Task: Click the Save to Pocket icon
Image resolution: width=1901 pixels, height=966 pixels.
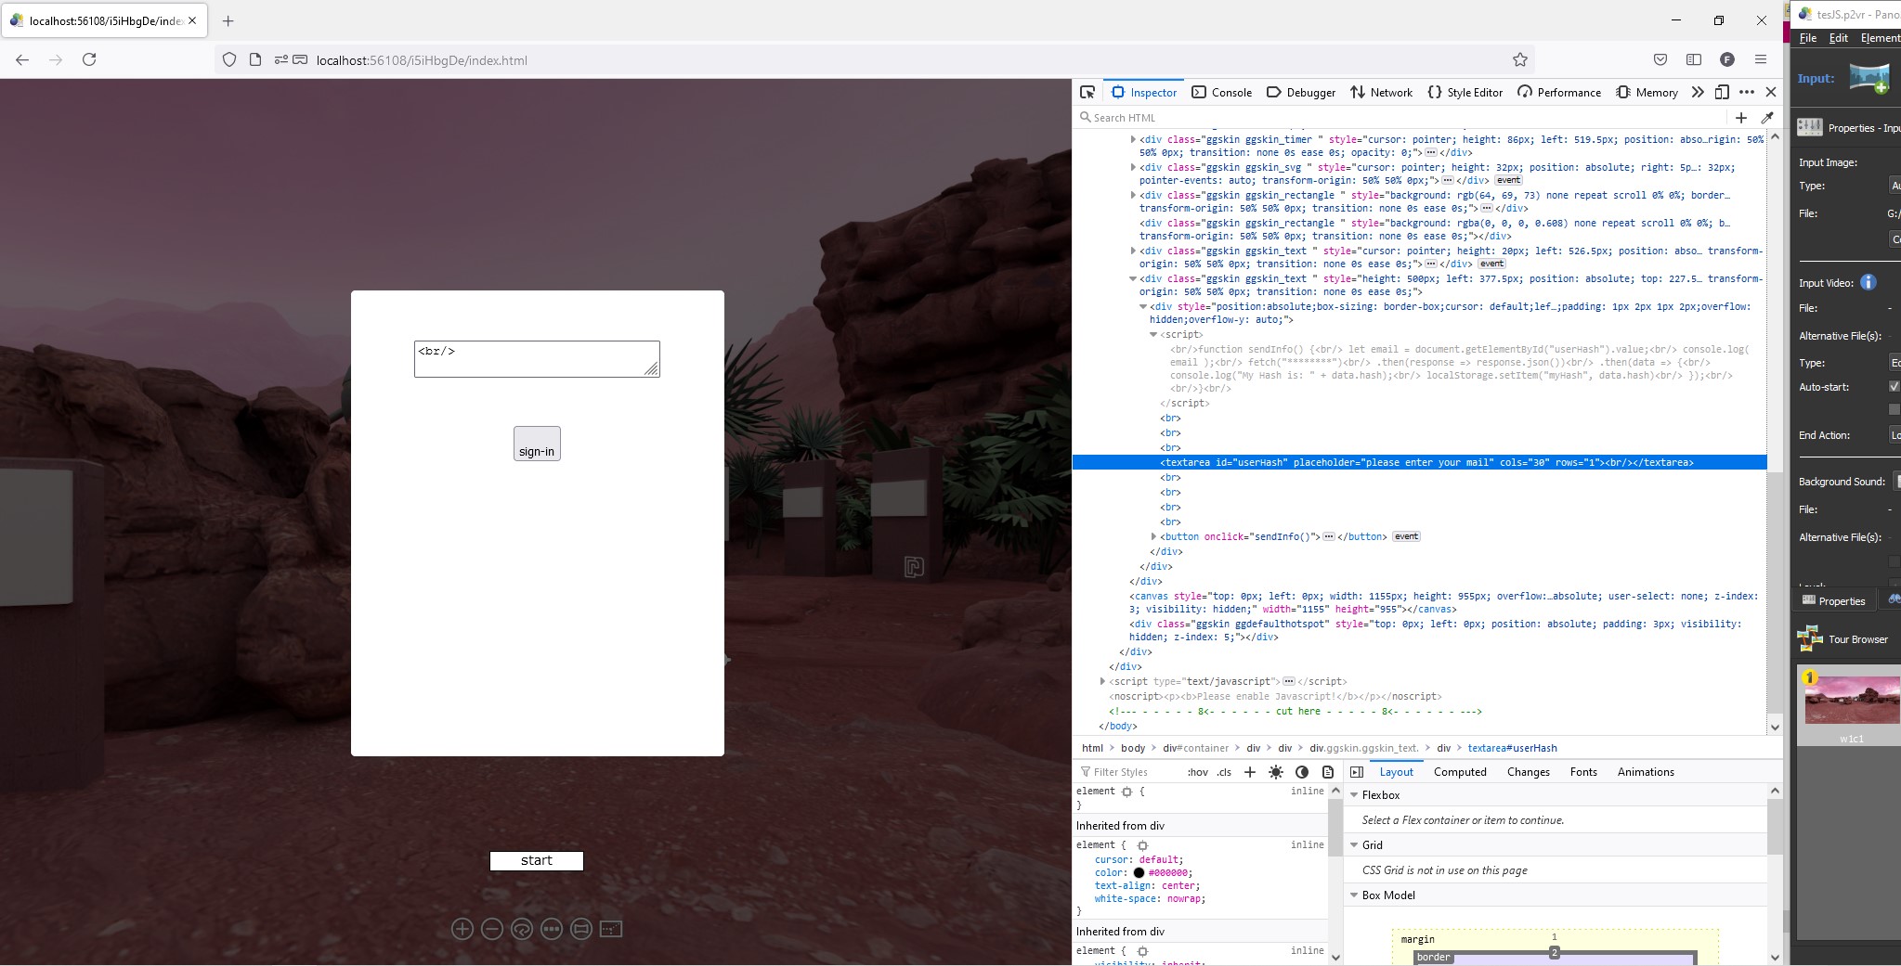Action: [1660, 59]
